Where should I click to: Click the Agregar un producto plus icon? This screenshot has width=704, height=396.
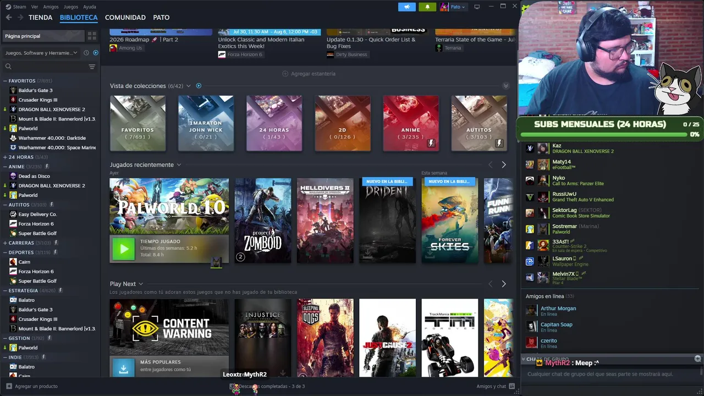pos(8,386)
